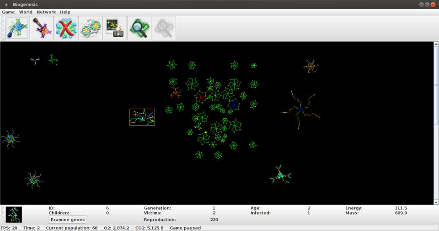Viewport: 439px width, 231px height.
Task: Click the vertical scrollbar's up arrow
Action: pyautogui.click(x=436, y=44)
